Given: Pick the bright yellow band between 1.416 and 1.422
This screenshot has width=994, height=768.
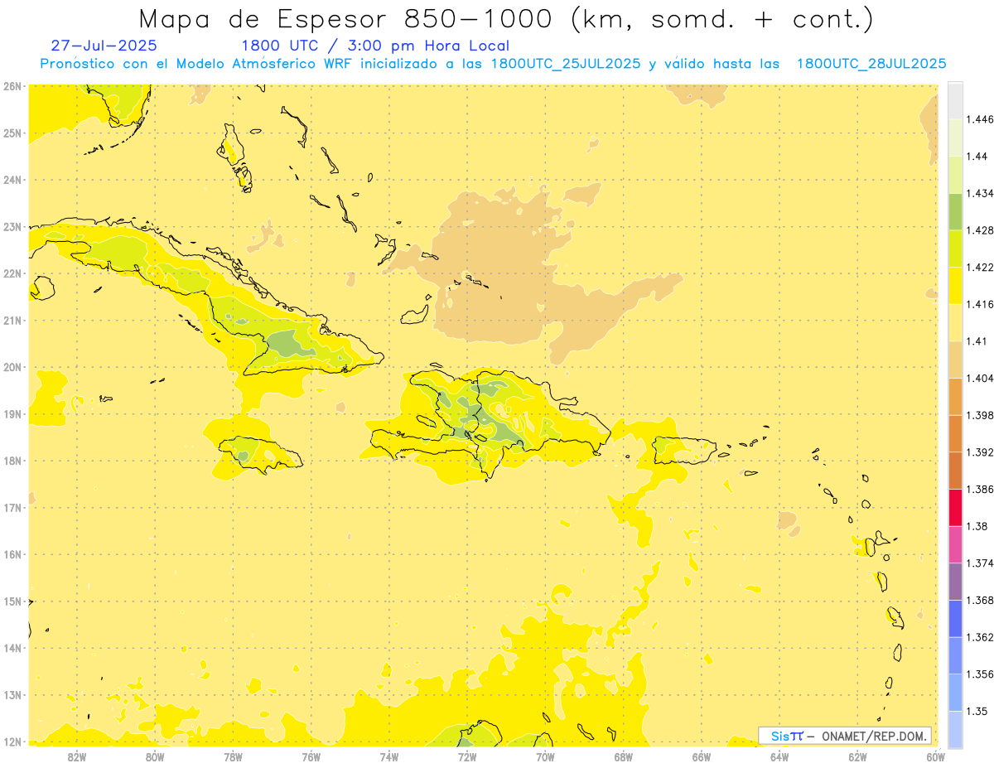Looking at the screenshot, I should coord(955,286).
